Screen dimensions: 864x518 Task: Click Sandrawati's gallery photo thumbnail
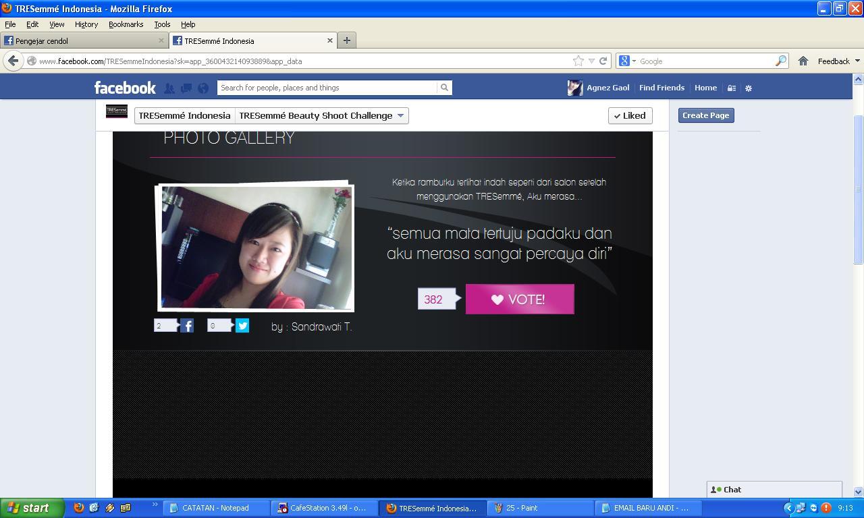255,247
